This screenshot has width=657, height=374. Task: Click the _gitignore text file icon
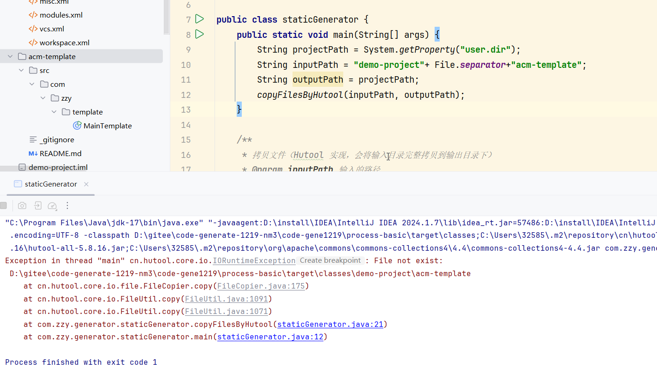point(33,139)
